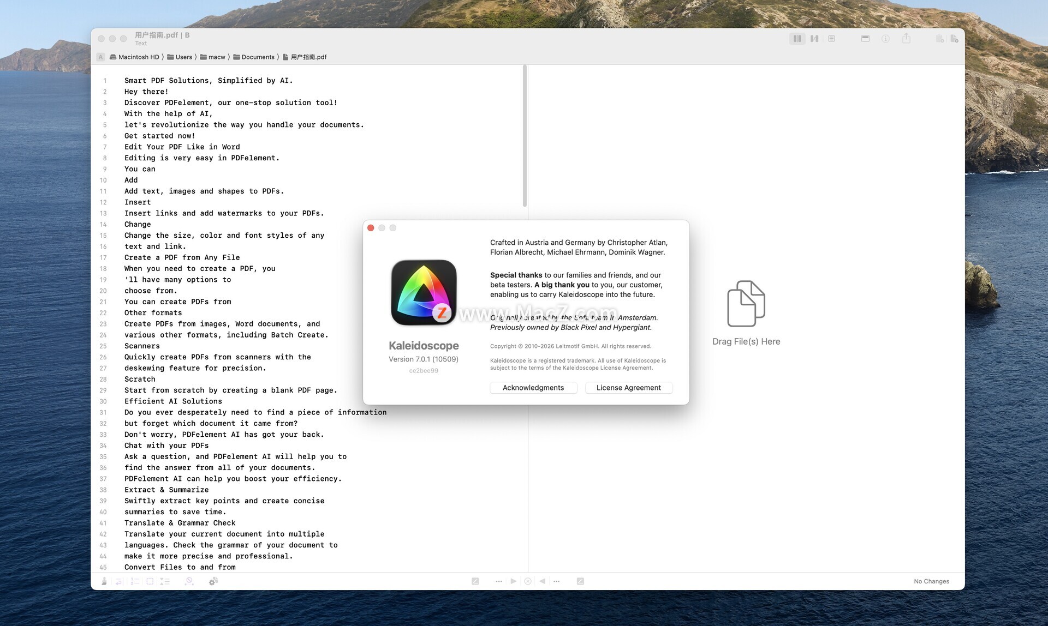Select Users folder in the path bar

pyautogui.click(x=180, y=57)
